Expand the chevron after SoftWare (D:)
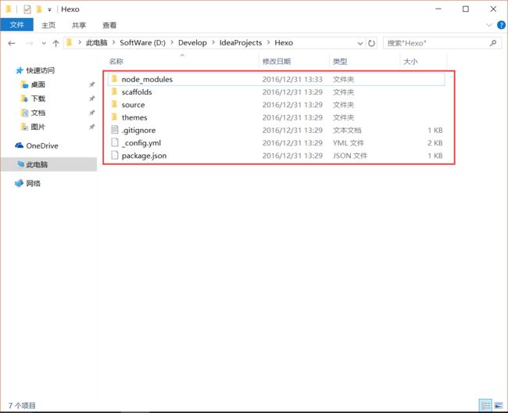Image resolution: width=508 pixels, height=413 pixels. [x=172, y=42]
